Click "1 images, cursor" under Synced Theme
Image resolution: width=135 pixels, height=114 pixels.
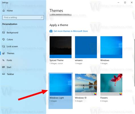pos(56,63)
